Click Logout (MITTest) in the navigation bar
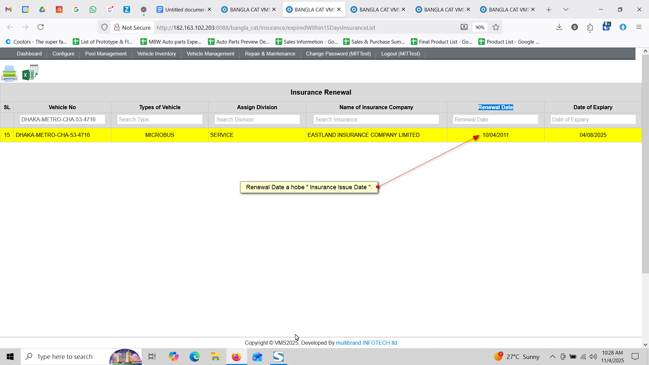Image resolution: width=649 pixels, height=365 pixels. click(400, 54)
